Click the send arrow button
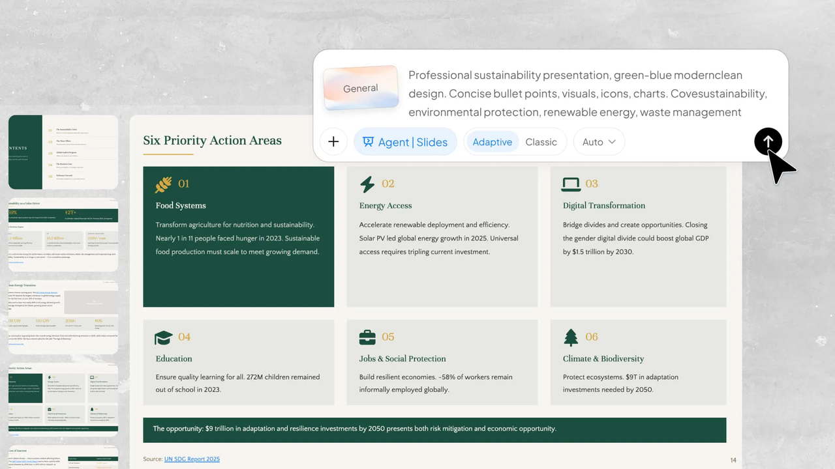 coord(768,141)
